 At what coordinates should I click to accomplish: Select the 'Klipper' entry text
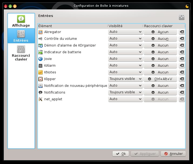[50, 79]
